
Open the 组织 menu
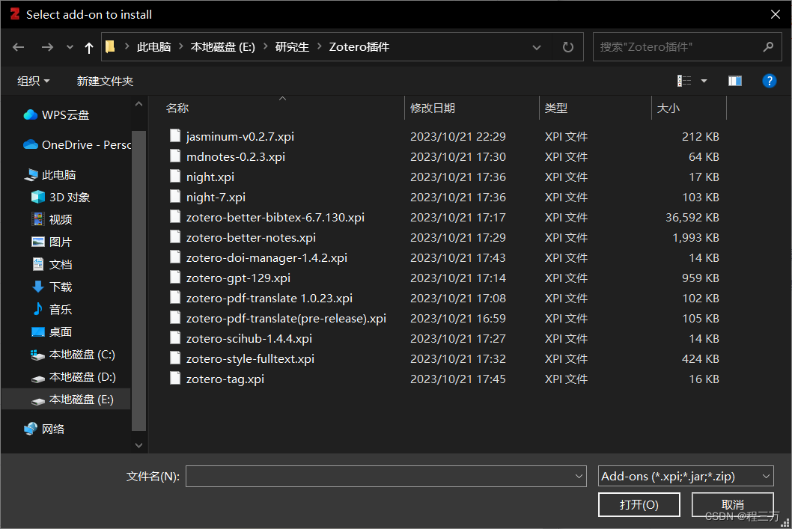(x=34, y=82)
